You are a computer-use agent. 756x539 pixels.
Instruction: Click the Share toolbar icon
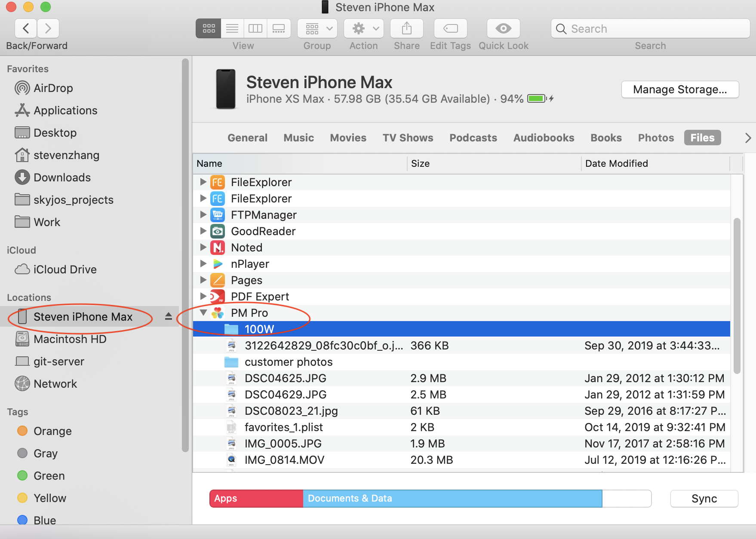tap(407, 29)
